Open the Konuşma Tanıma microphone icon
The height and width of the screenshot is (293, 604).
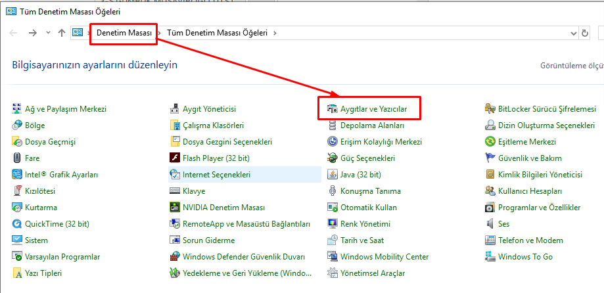pos(332,191)
